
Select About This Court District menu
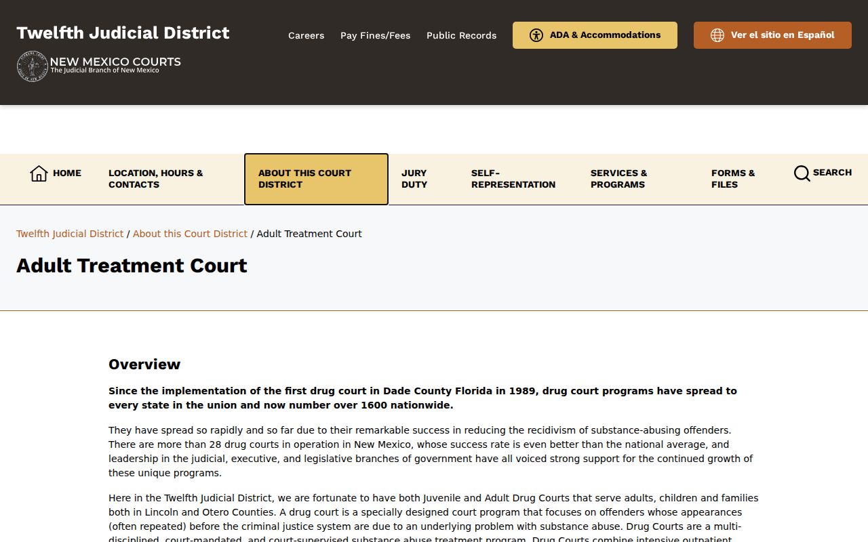[316, 179]
